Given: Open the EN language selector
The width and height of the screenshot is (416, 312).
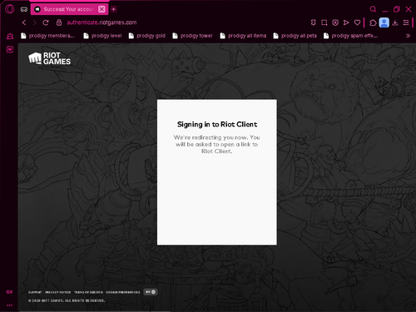Looking at the screenshot, I should click(151, 292).
